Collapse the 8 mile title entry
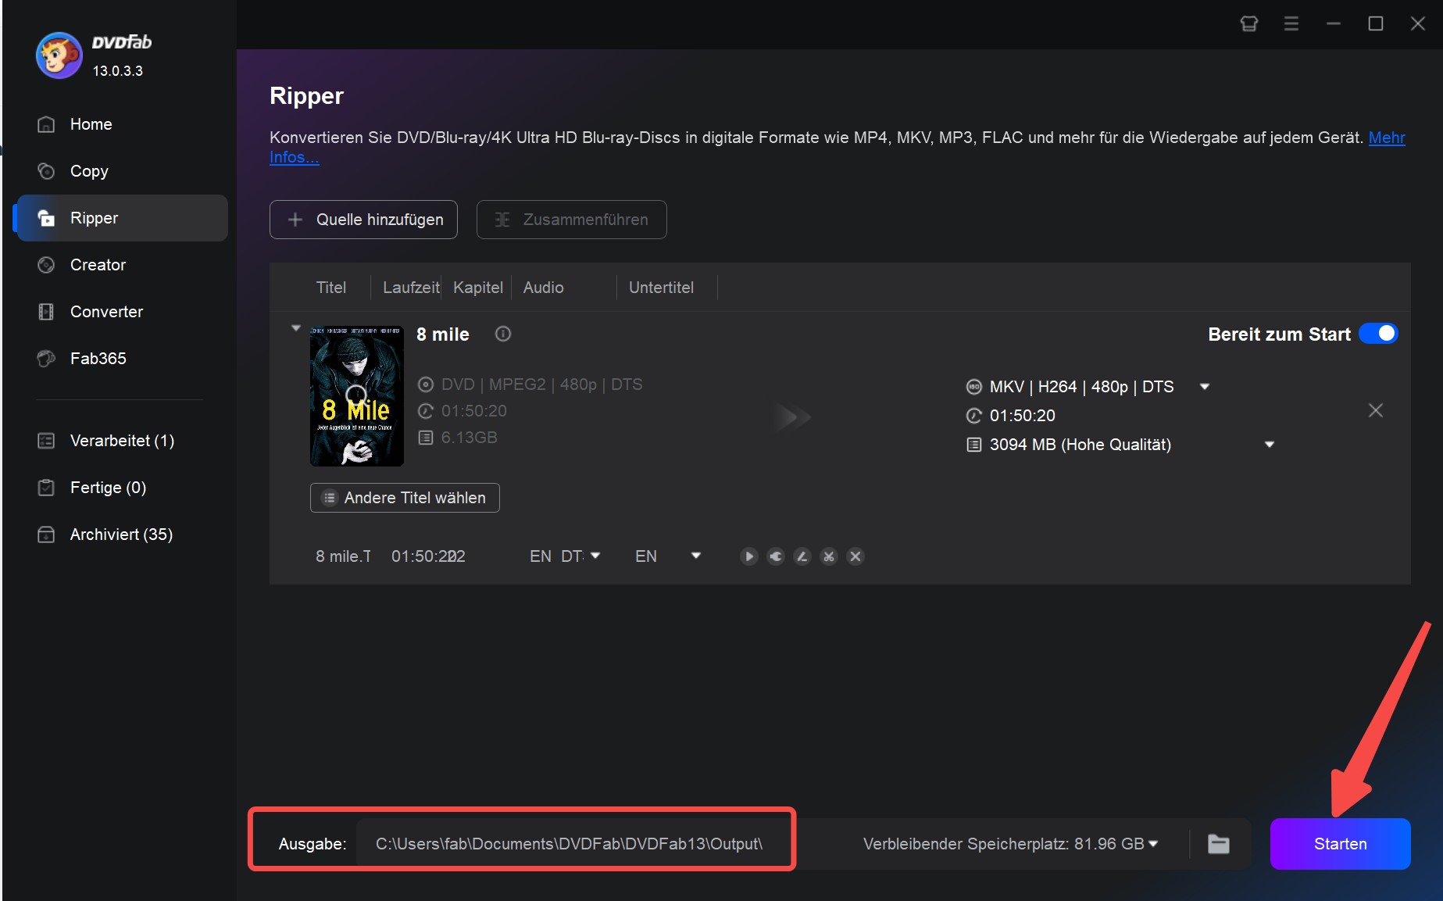This screenshot has height=901, width=1443. 296,328
